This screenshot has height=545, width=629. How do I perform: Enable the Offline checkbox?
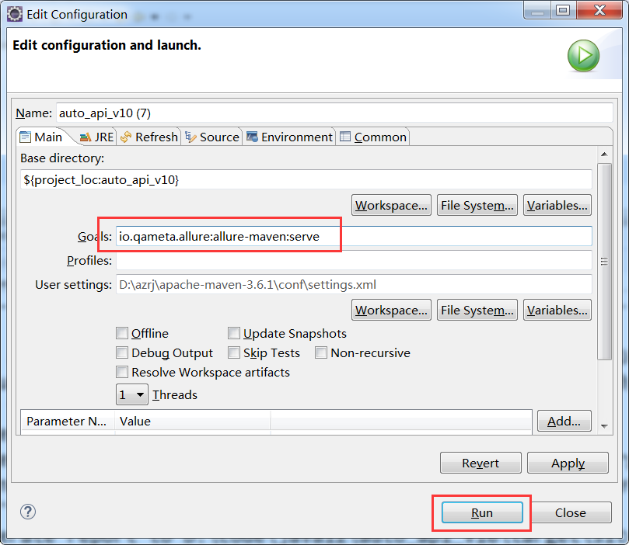tap(122, 333)
